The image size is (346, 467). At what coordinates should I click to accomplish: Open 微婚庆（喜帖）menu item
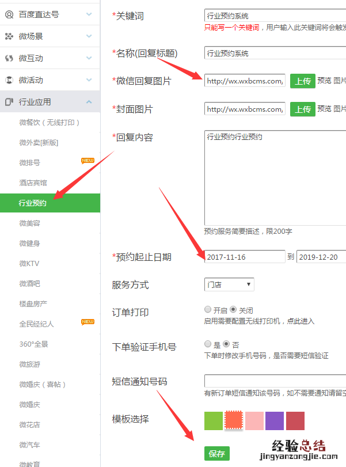click(x=42, y=385)
